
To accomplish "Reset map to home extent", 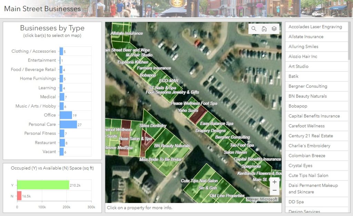I will [264, 29].
